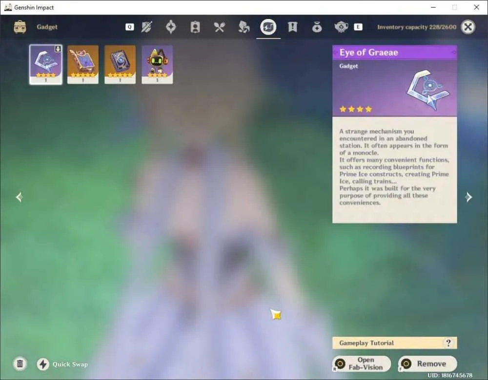488x380 pixels.
Task: Click the question mark help icon
Action: (448, 343)
